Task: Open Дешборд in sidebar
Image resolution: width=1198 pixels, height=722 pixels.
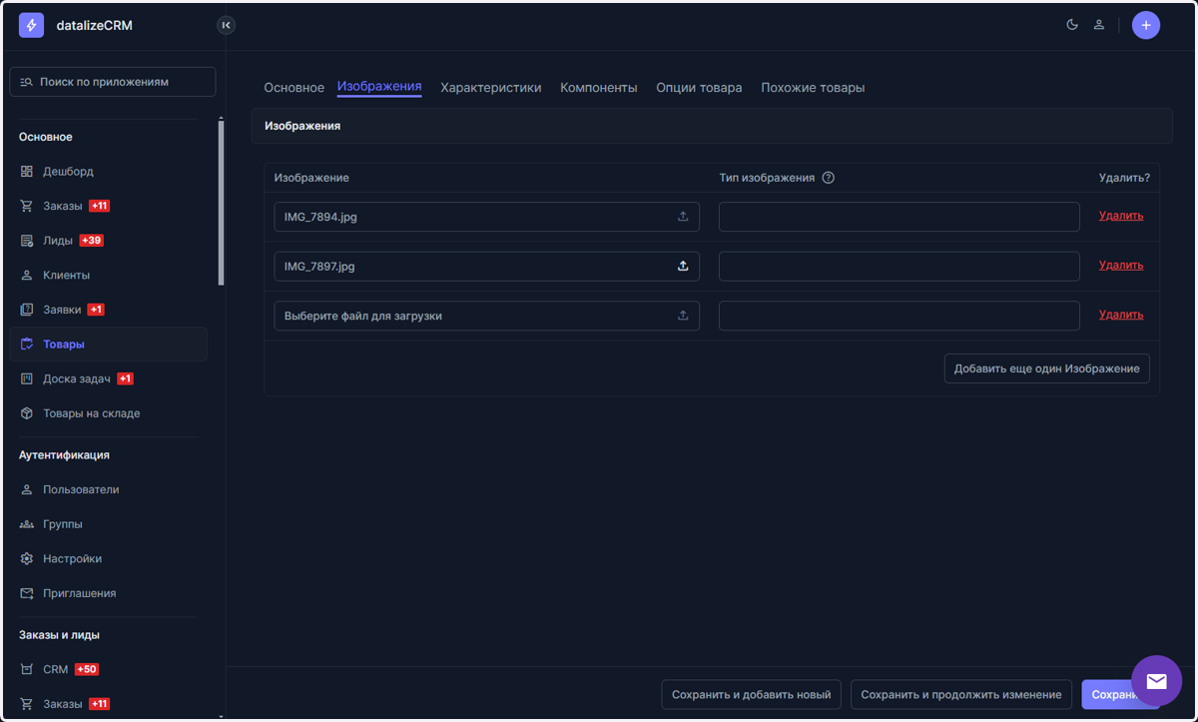Action: pos(68,172)
